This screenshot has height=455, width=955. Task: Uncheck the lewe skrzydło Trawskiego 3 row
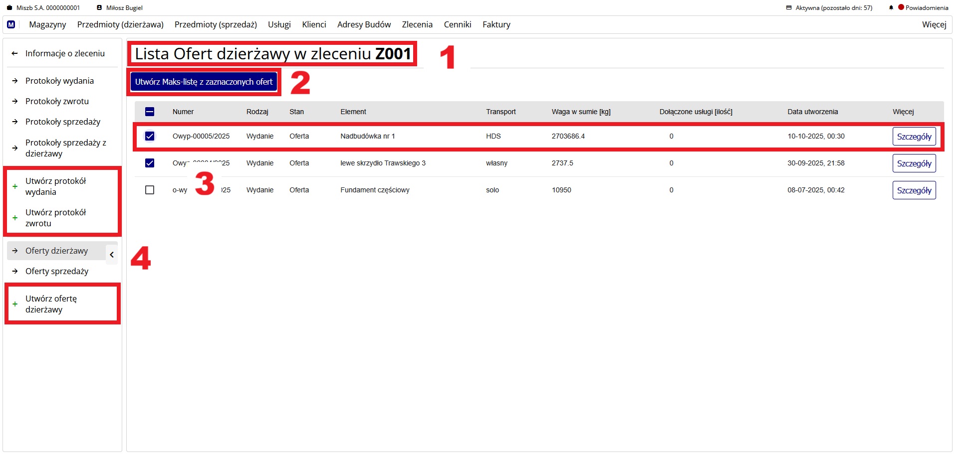150,163
